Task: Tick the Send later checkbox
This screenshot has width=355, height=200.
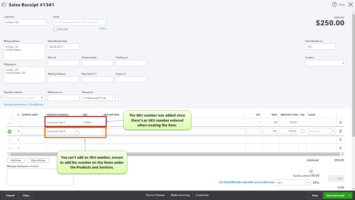Action: 55,29
